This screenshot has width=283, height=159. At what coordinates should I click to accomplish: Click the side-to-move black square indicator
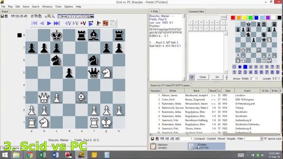(19, 35)
